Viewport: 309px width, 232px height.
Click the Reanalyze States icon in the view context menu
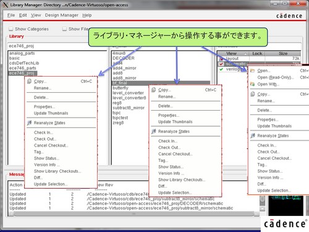tap(253, 135)
